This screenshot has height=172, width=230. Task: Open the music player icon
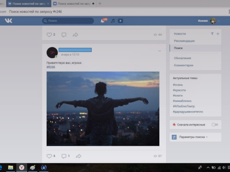tap(113, 21)
